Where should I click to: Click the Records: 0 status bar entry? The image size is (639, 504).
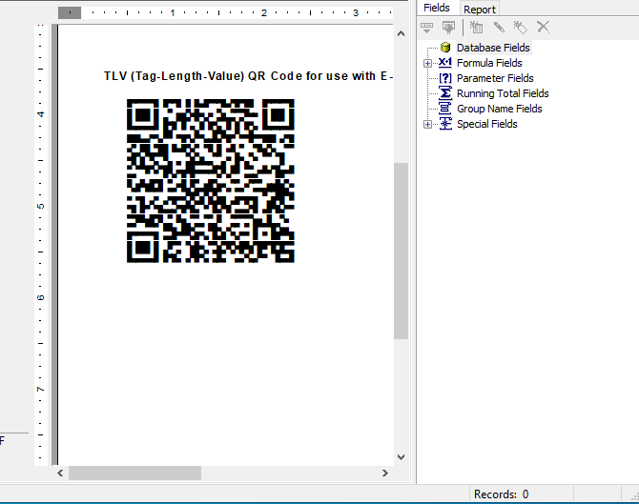(502, 494)
